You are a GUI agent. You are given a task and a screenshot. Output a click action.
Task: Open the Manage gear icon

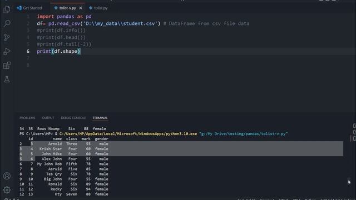[x=7, y=190]
